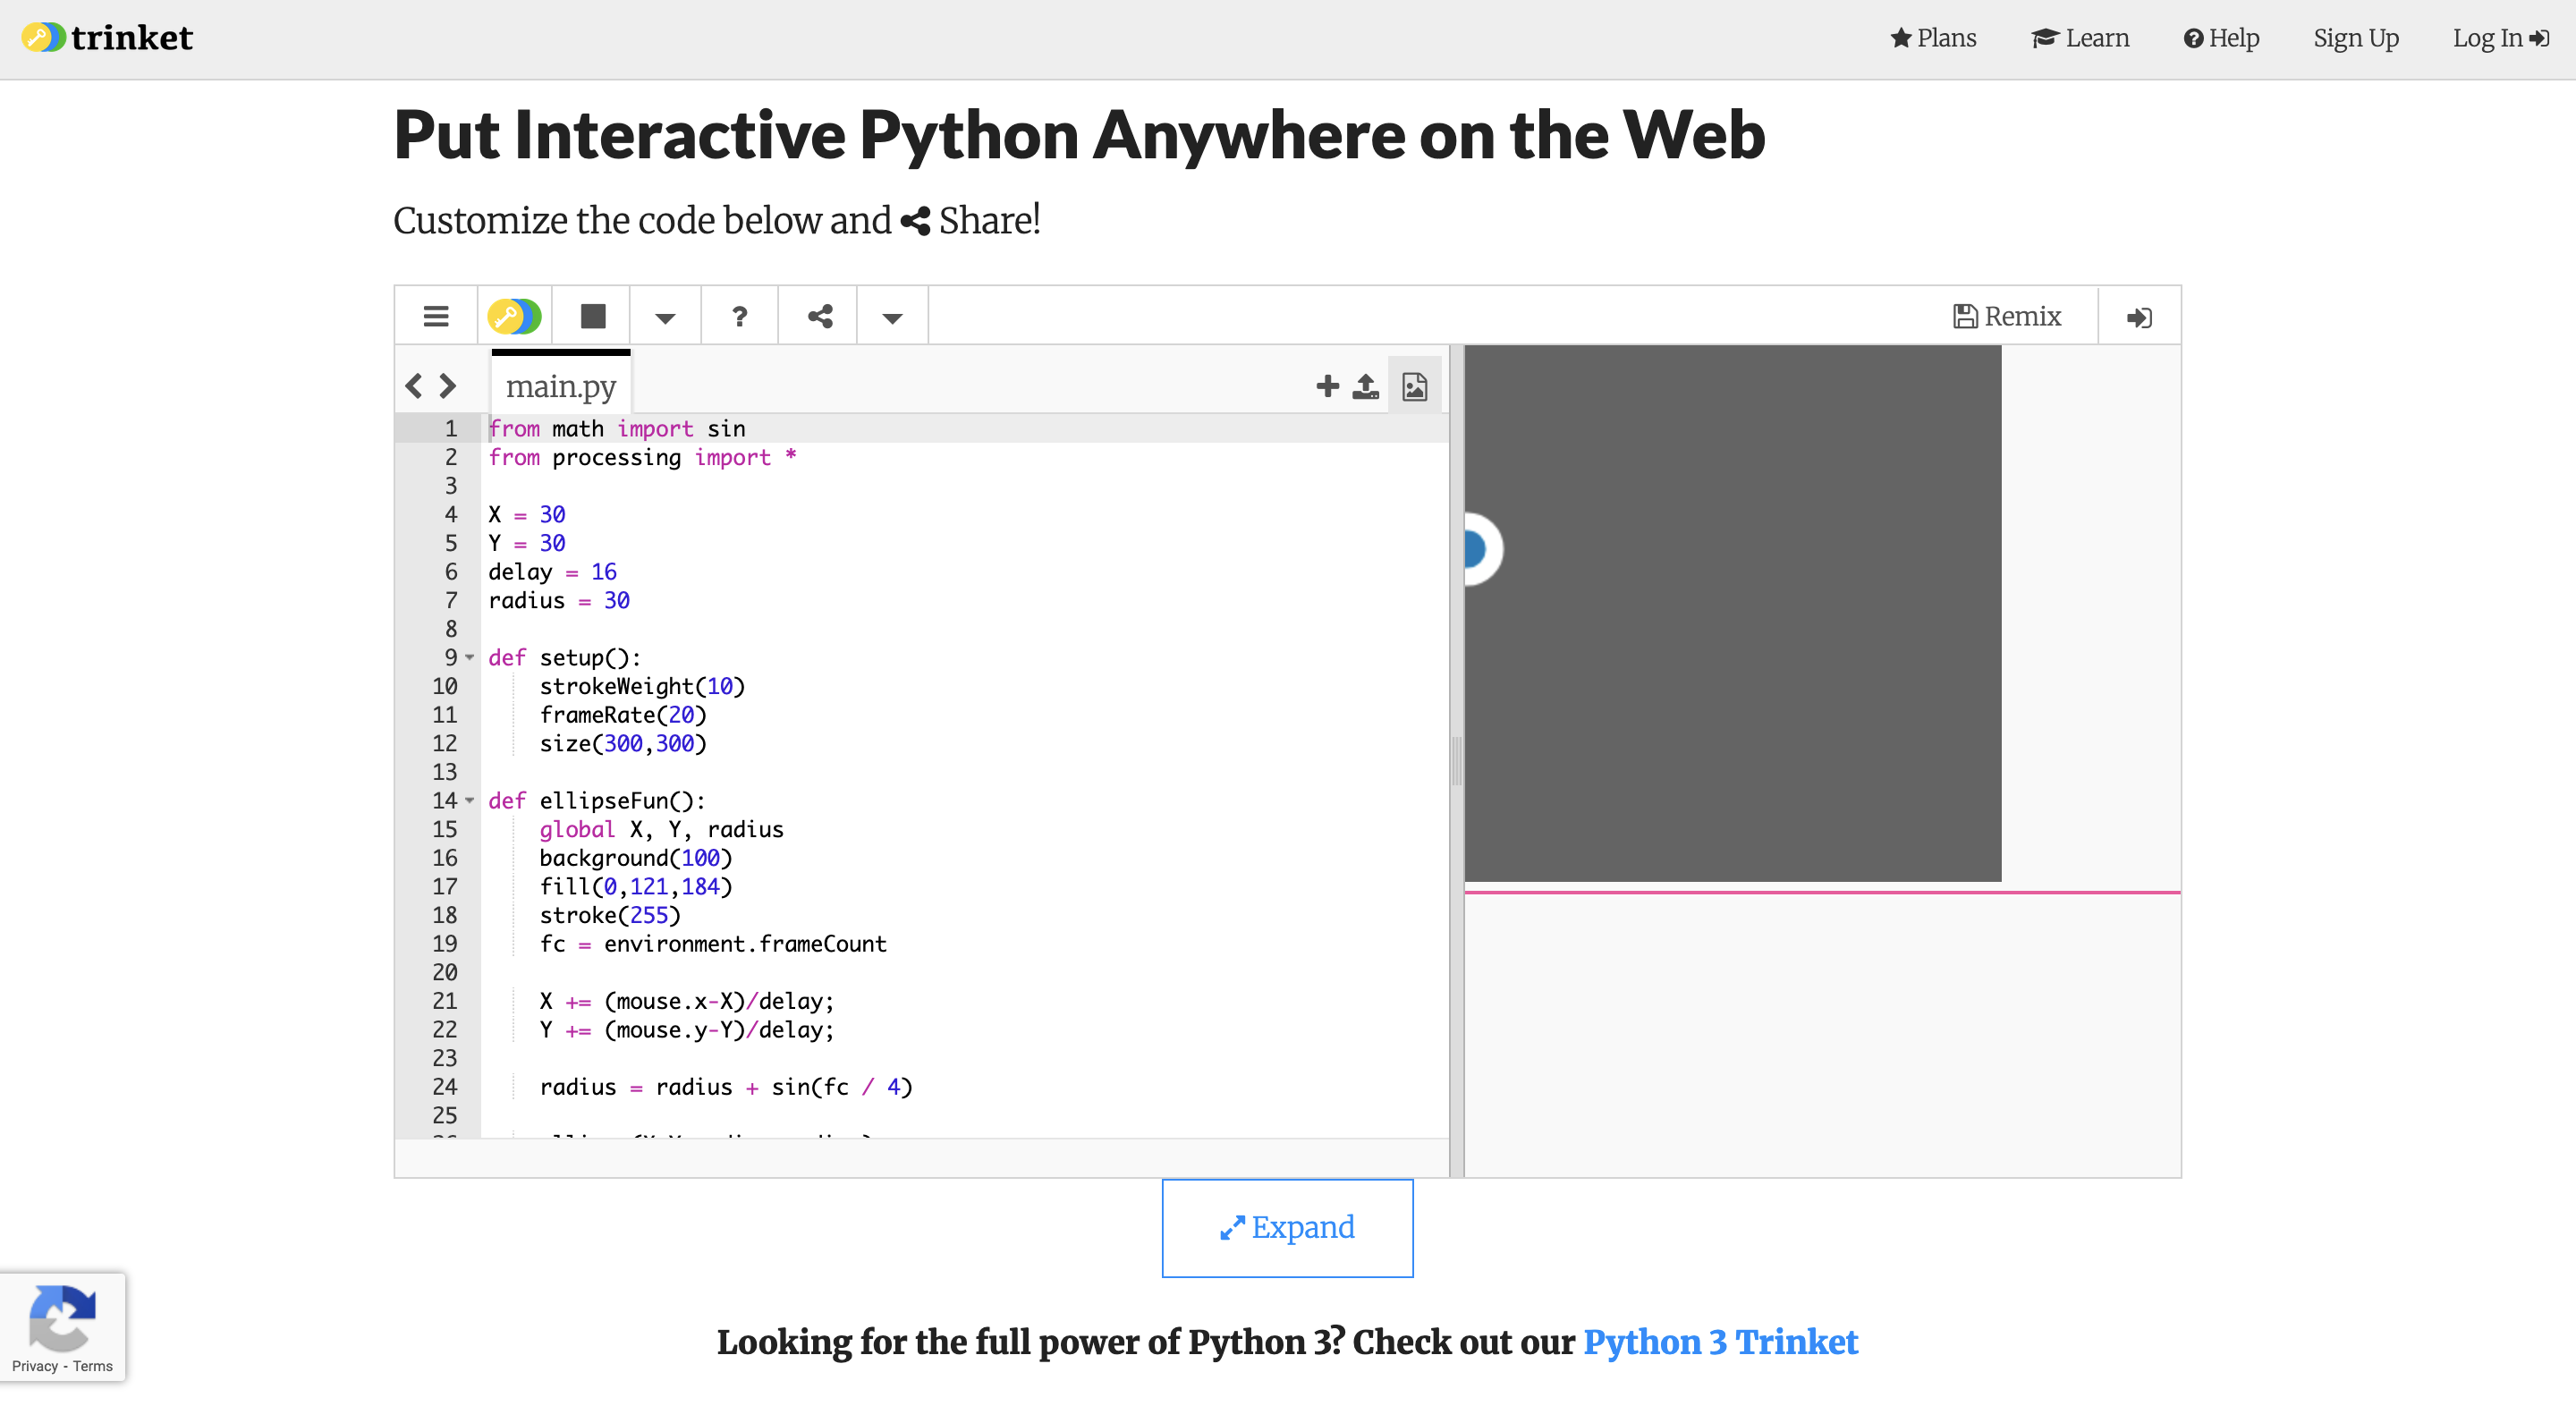Open the Python 3 Trinket link

pyautogui.click(x=1720, y=1342)
